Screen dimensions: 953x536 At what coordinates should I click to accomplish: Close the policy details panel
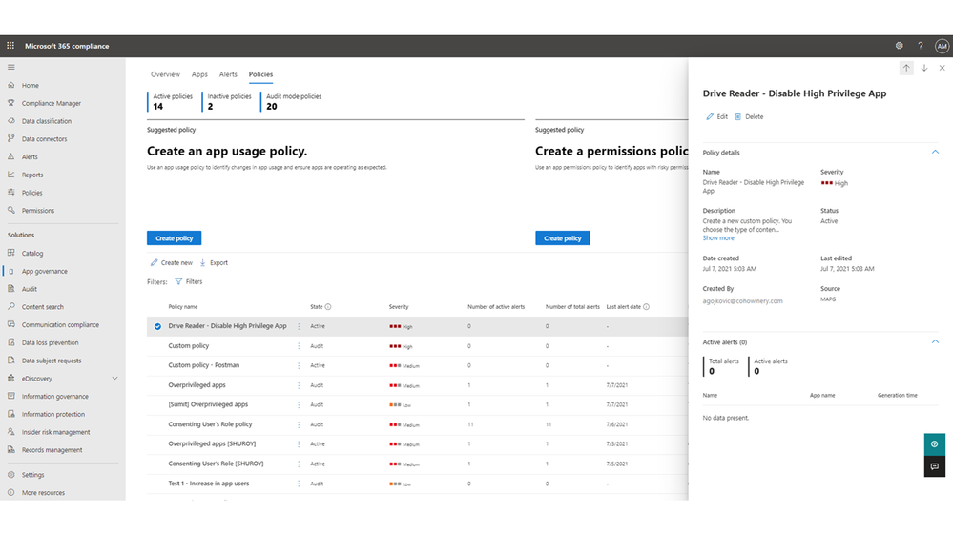943,68
